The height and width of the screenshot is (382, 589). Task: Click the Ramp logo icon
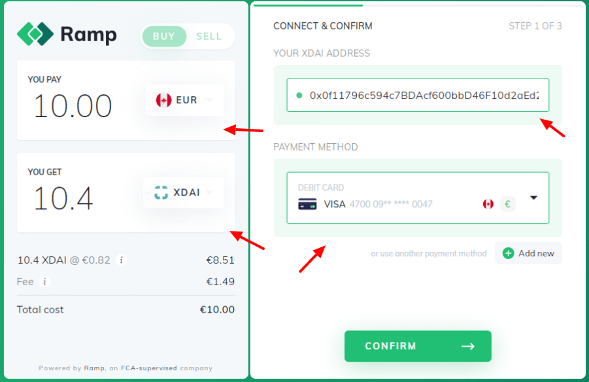point(35,34)
